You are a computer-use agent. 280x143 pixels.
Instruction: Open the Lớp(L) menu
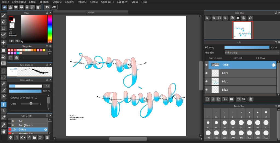[x=33, y=2]
